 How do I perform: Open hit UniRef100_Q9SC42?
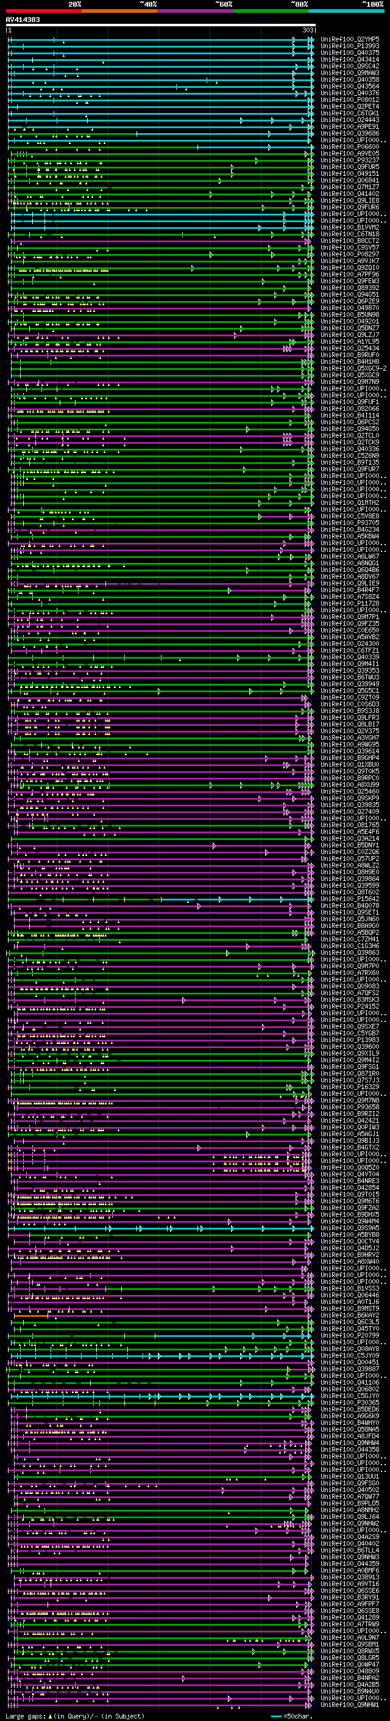[x=350, y=66]
